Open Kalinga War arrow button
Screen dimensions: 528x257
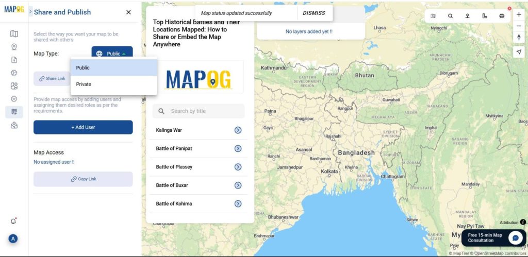238,130
